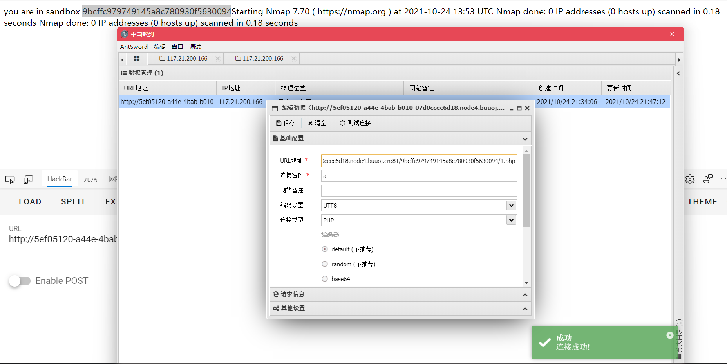Focus the 连接密码 input field
Viewport: 727px width, 364px height.
[419, 176]
